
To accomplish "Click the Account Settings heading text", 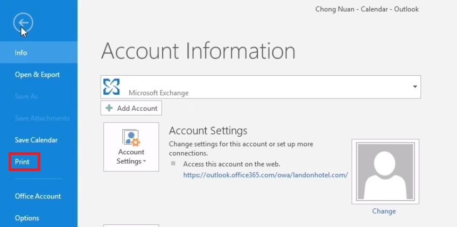I will click(x=208, y=131).
